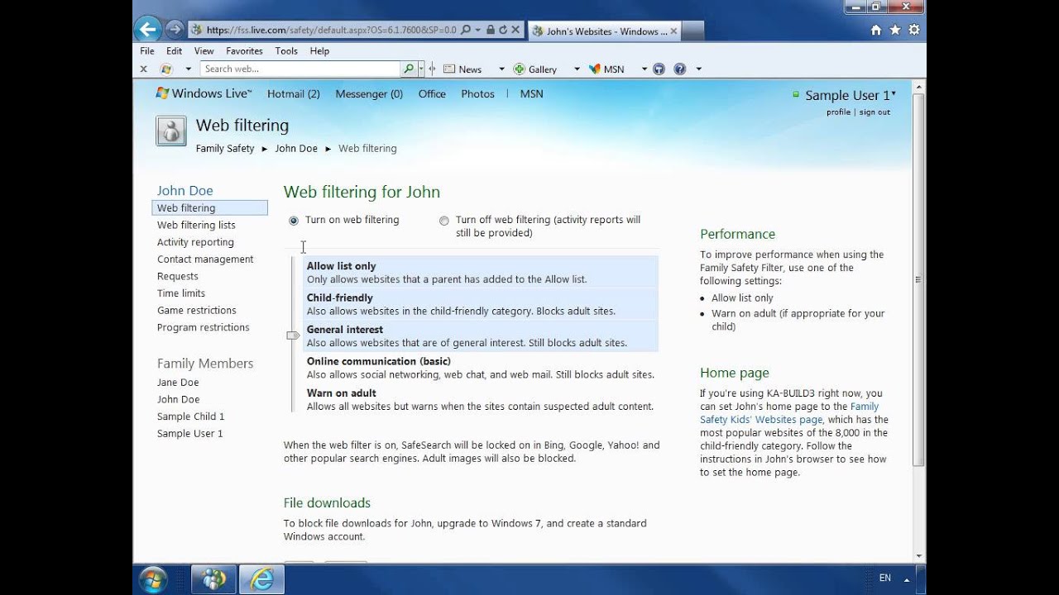Open the View menu
This screenshot has width=1059, height=595.
pyautogui.click(x=204, y=50)
